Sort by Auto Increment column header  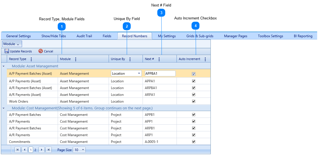pos(190,59)
